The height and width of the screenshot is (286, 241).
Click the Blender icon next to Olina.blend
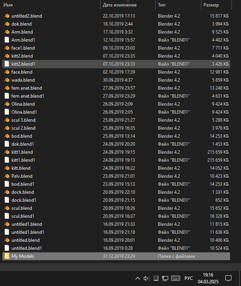coord(7,104)
